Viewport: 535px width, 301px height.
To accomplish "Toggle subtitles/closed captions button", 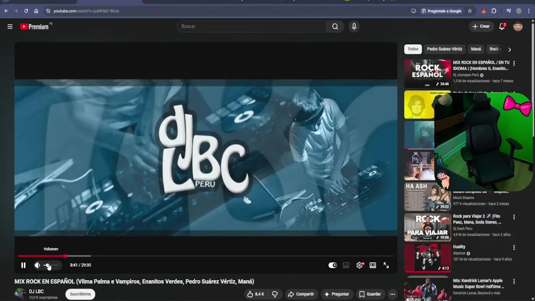I will tap(346, 265).
